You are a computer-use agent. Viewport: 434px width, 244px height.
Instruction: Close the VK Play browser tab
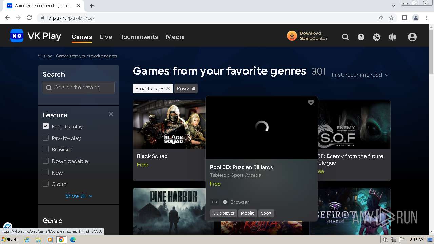coord(79,6)
